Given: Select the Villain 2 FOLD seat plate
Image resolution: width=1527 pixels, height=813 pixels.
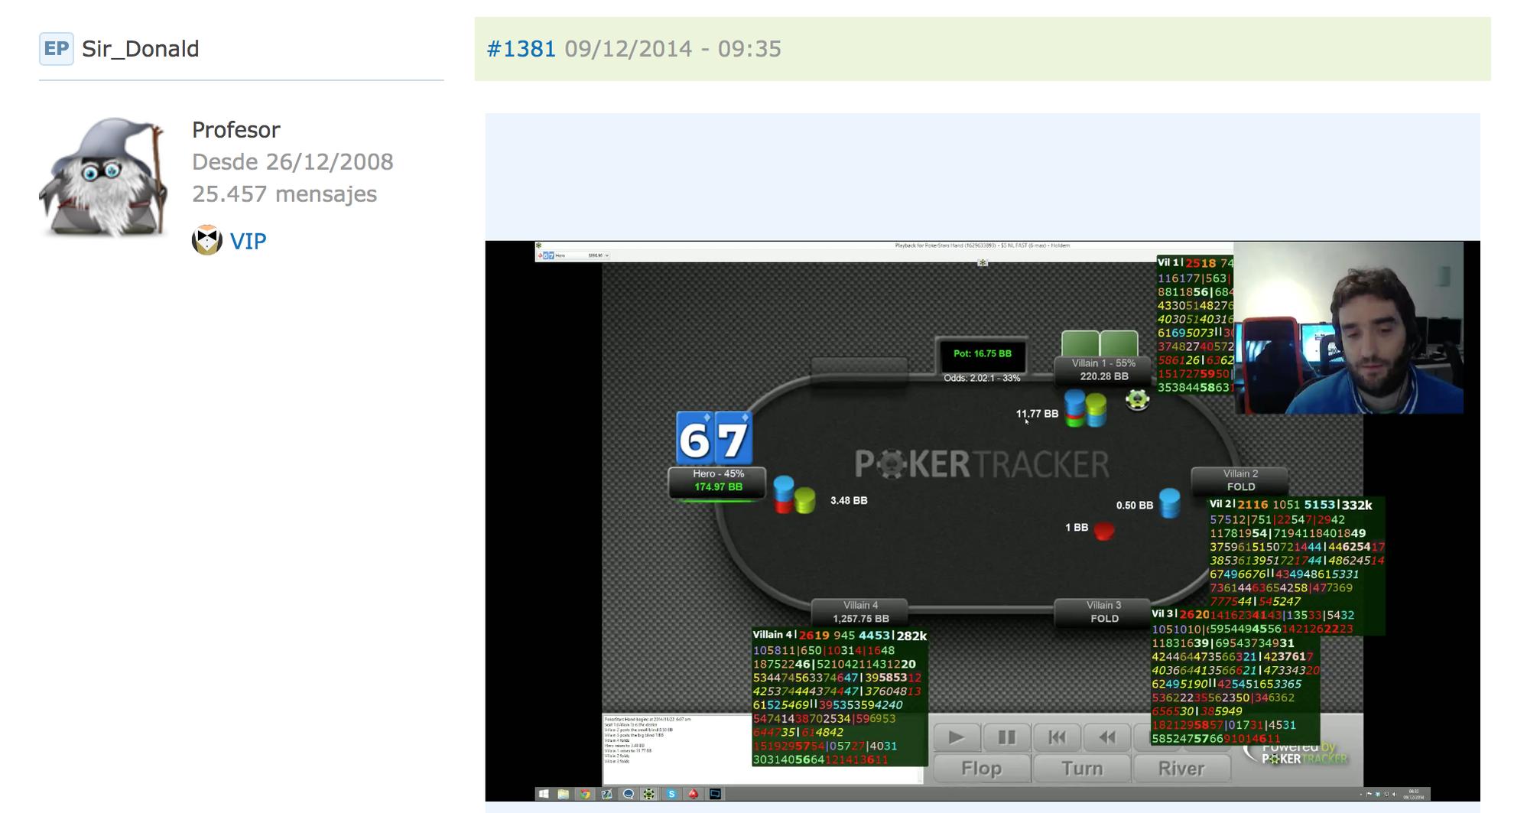Looking at the screenshot, I should [x=1240, y=480].
